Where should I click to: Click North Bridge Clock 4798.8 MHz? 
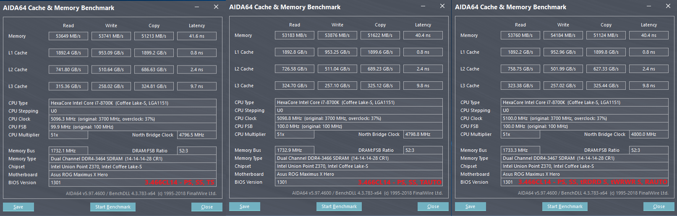tap(423, 134)
